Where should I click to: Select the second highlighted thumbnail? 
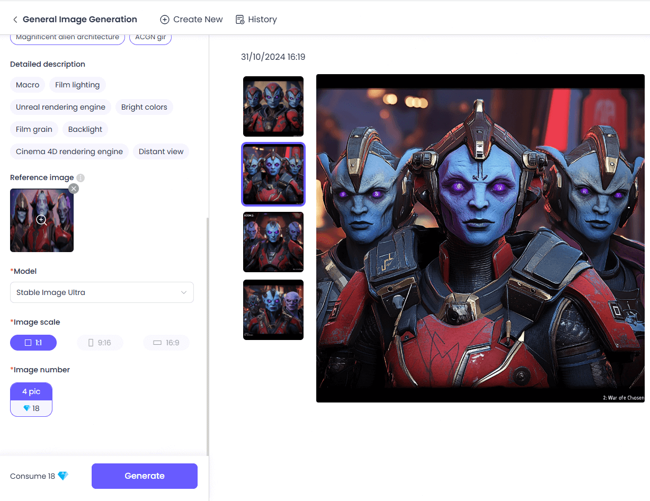click(273, 174)
